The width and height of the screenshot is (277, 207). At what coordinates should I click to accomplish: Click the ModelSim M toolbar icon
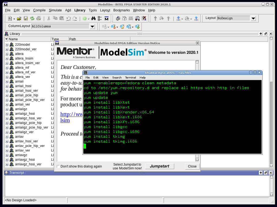pyautogui.click(x=107, y=18)
